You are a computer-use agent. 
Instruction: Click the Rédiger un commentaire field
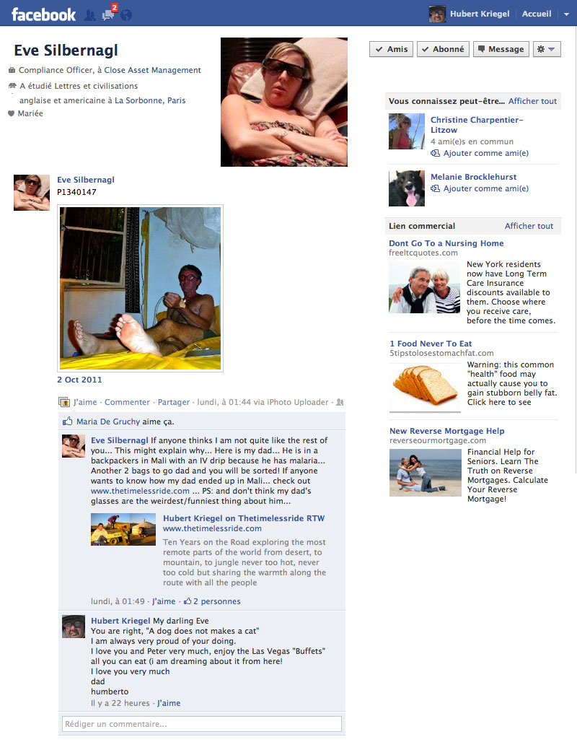202,724
